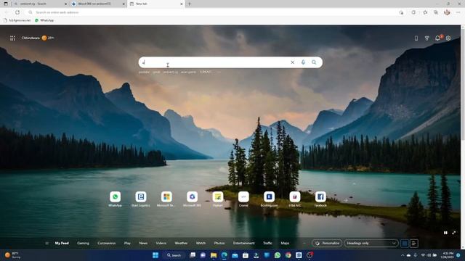Start voice search with microphone icon
The image size is (465, 261).
pos(303,62)
